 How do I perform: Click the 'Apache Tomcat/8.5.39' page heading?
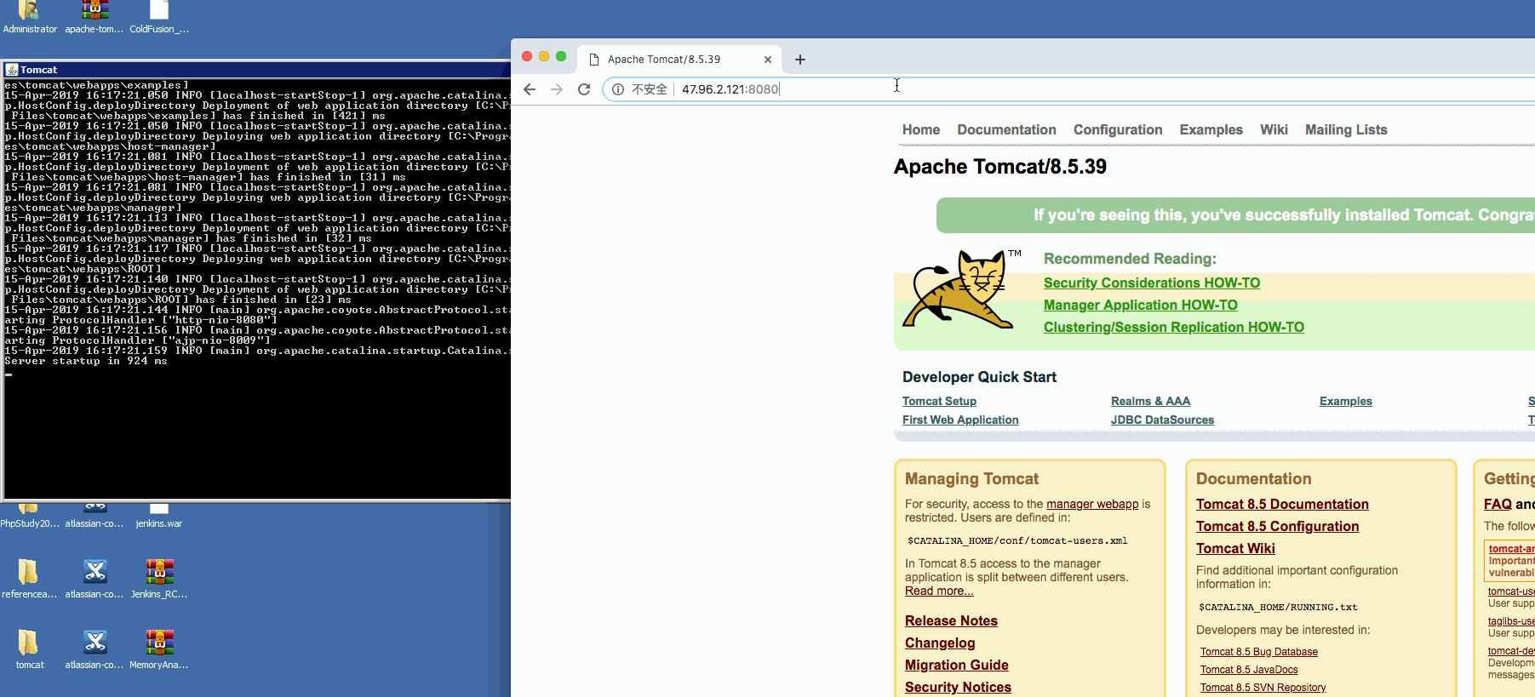1000,167
